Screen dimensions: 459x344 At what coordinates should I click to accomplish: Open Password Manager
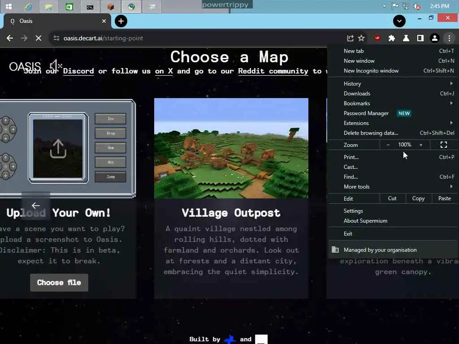tap(394, 113)
